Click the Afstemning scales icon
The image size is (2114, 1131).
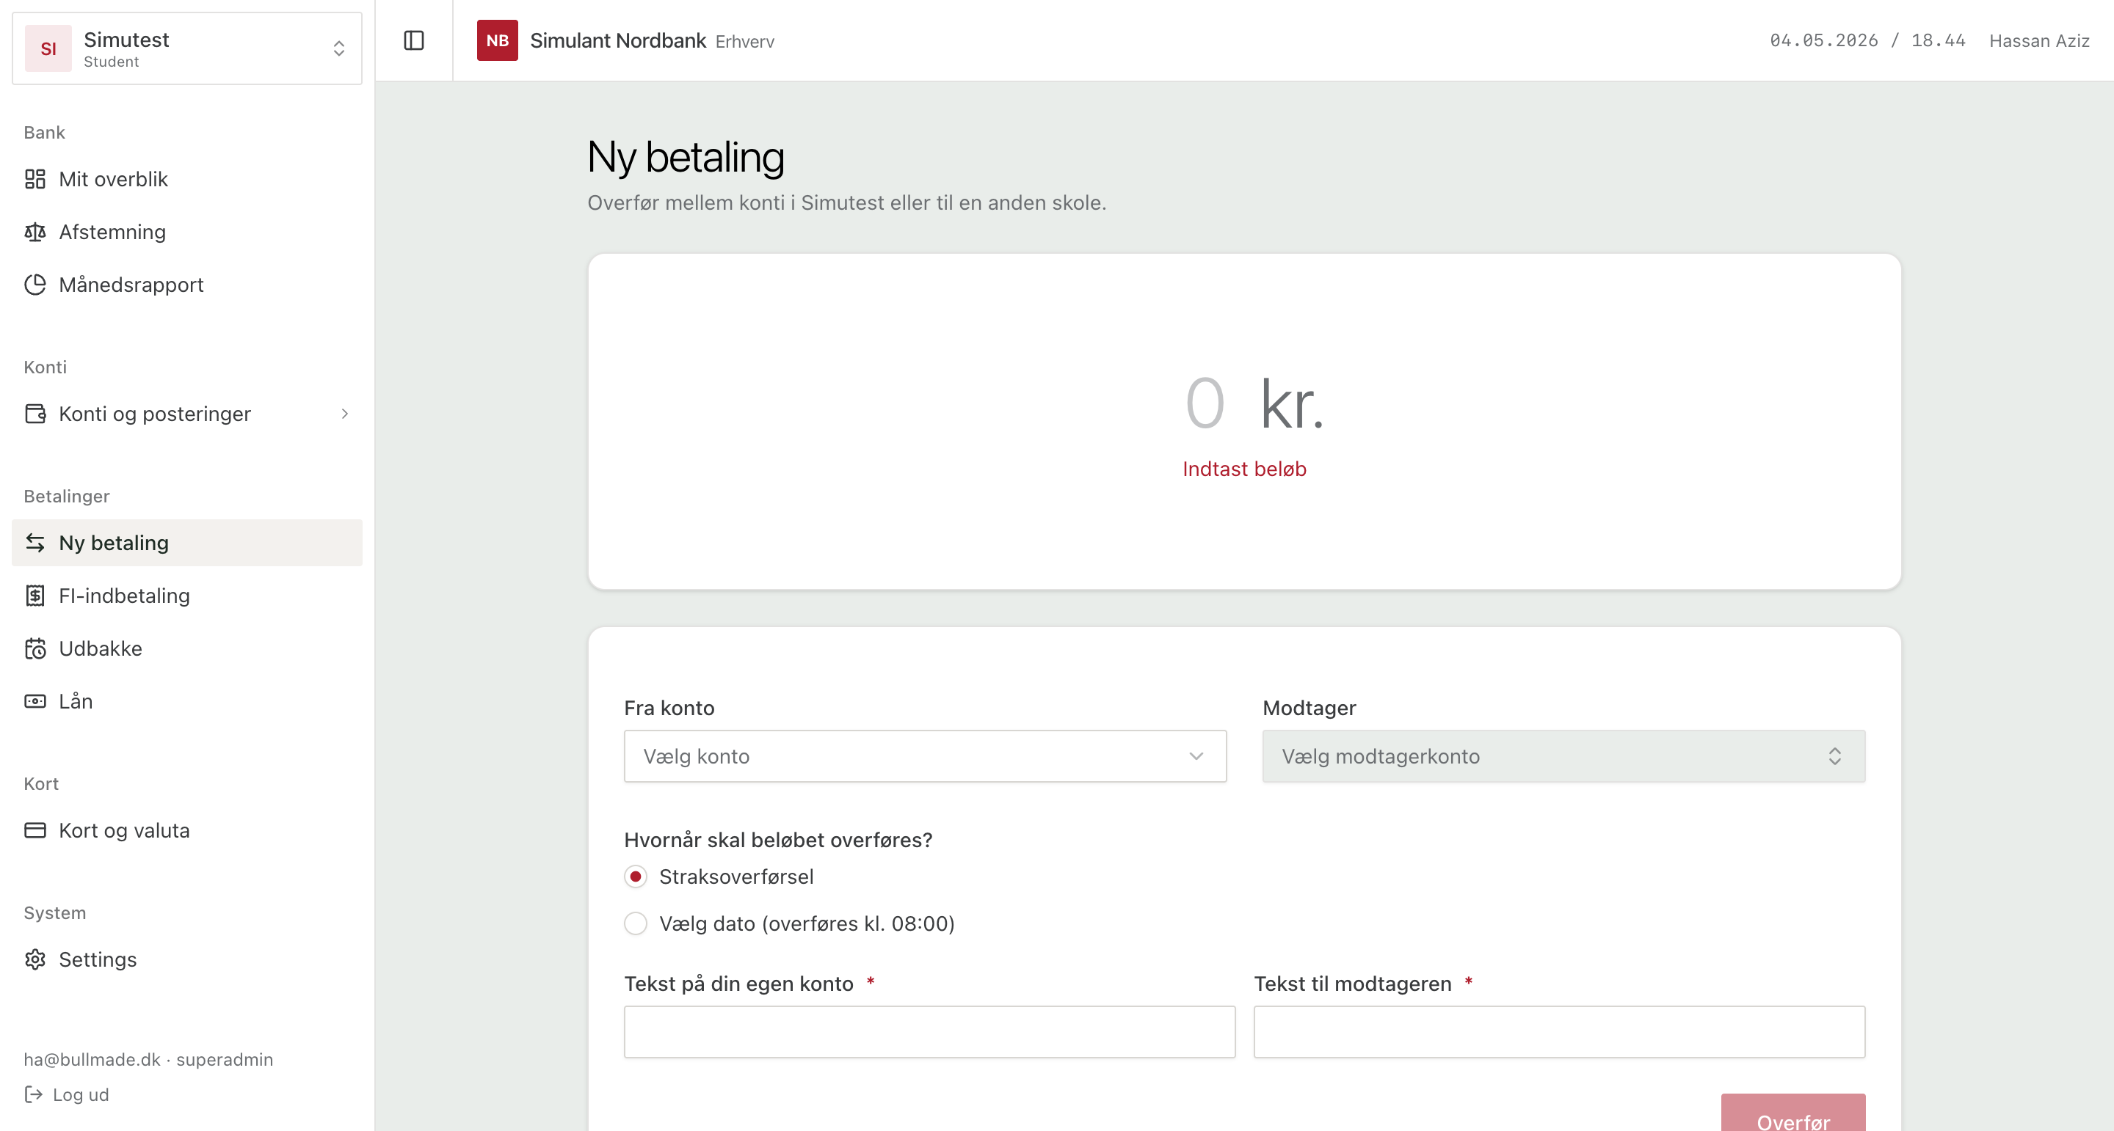[34, 232]
